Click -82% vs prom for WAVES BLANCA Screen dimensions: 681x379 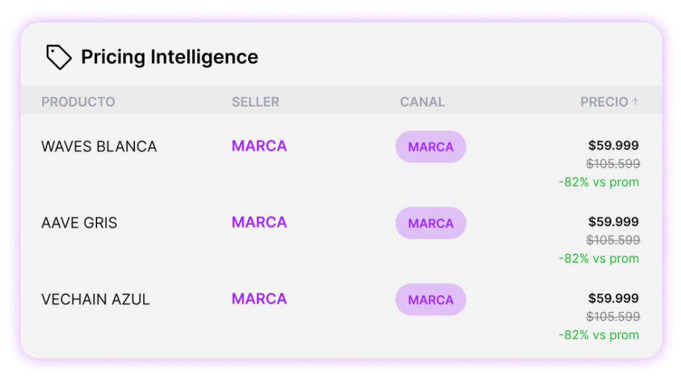tap(599, 182)
